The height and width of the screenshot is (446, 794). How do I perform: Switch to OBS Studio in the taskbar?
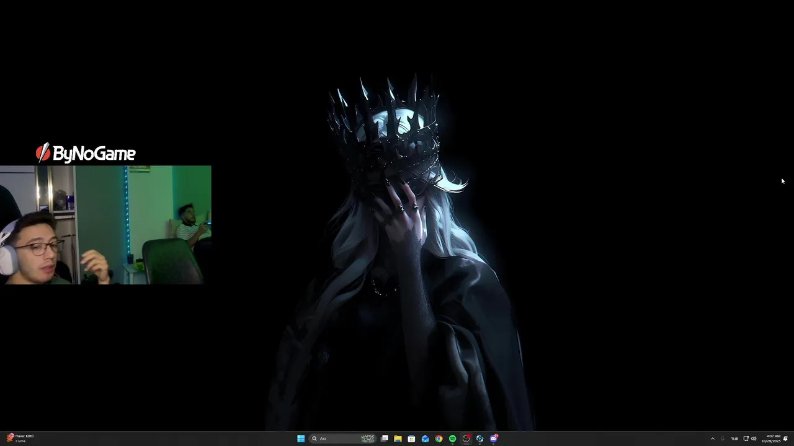(x=466, y=439)
